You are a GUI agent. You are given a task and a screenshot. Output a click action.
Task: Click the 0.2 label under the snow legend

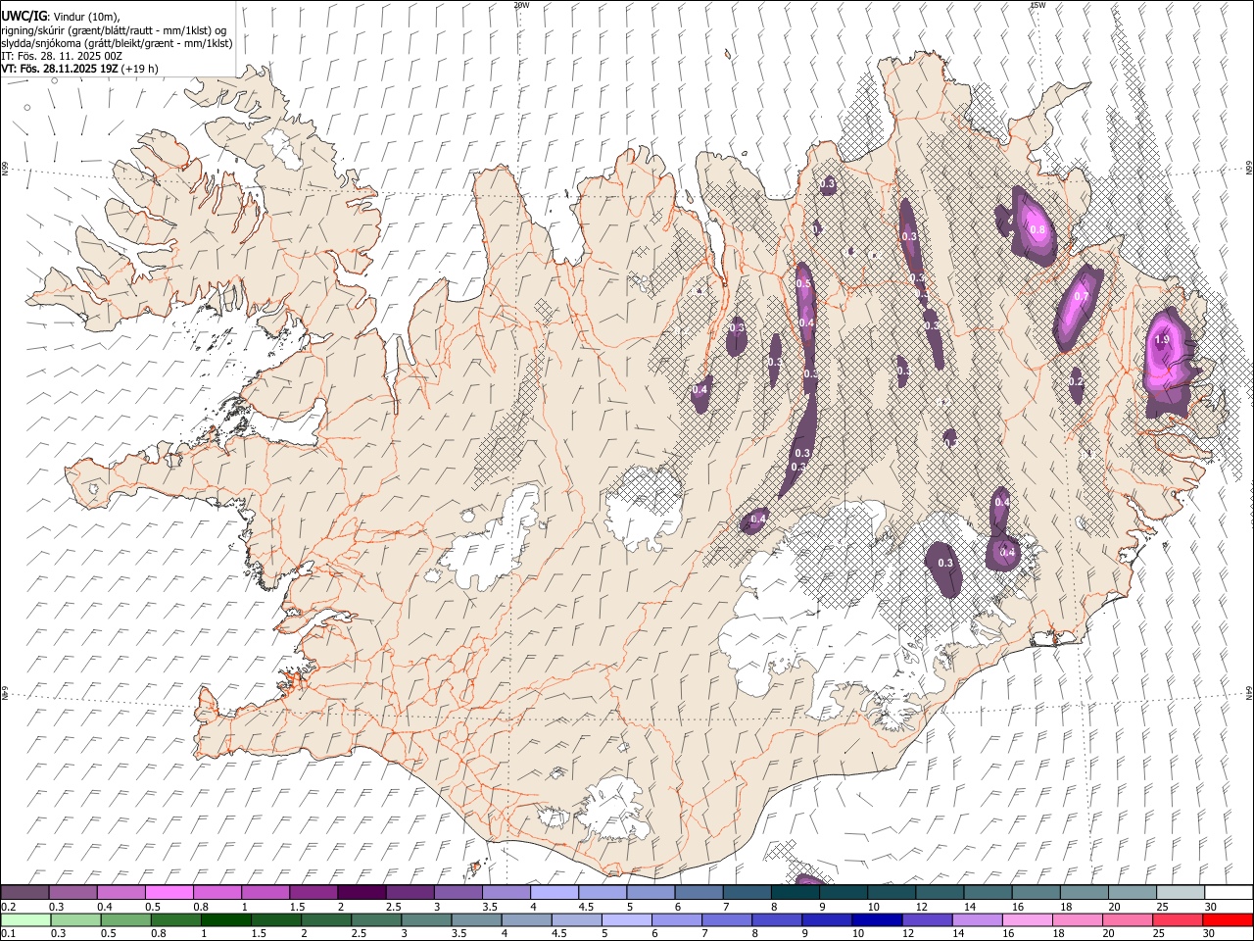tap(8, 907)
